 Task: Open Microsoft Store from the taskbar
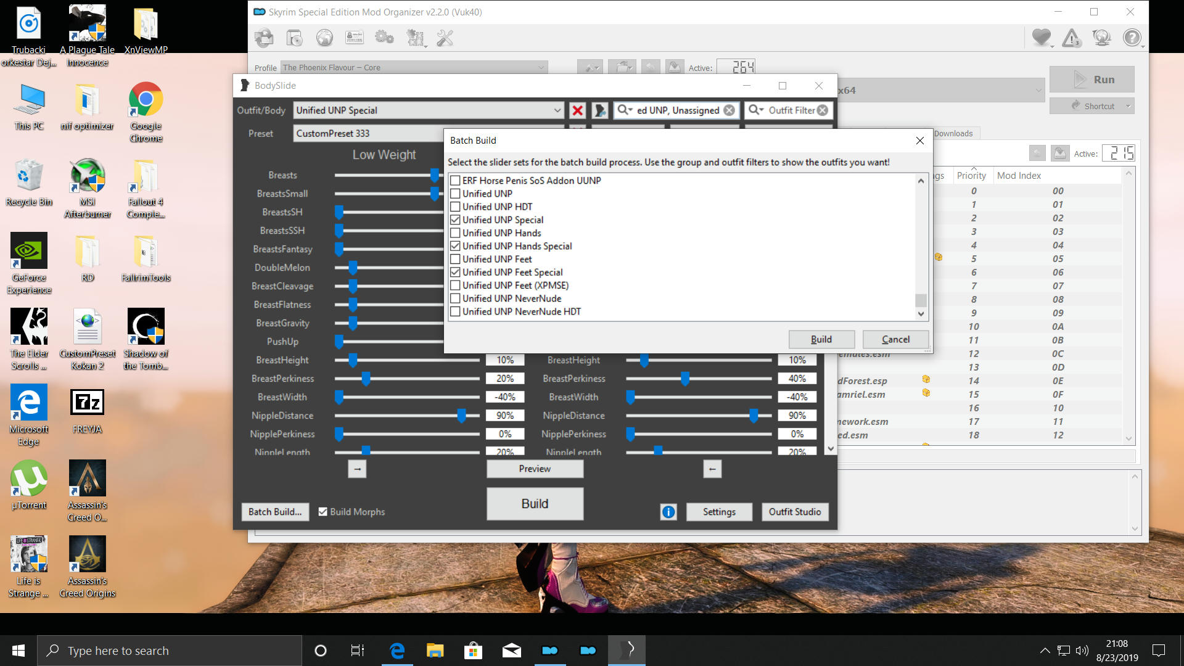point(473,651)
